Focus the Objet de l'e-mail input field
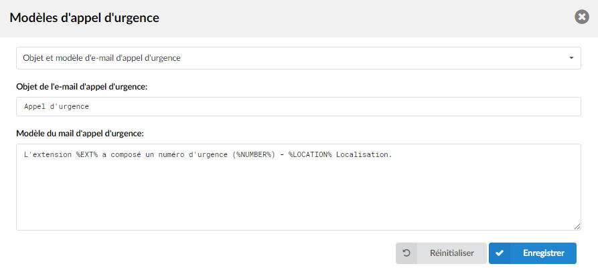The image size is (598, 270). click(298, 107)
